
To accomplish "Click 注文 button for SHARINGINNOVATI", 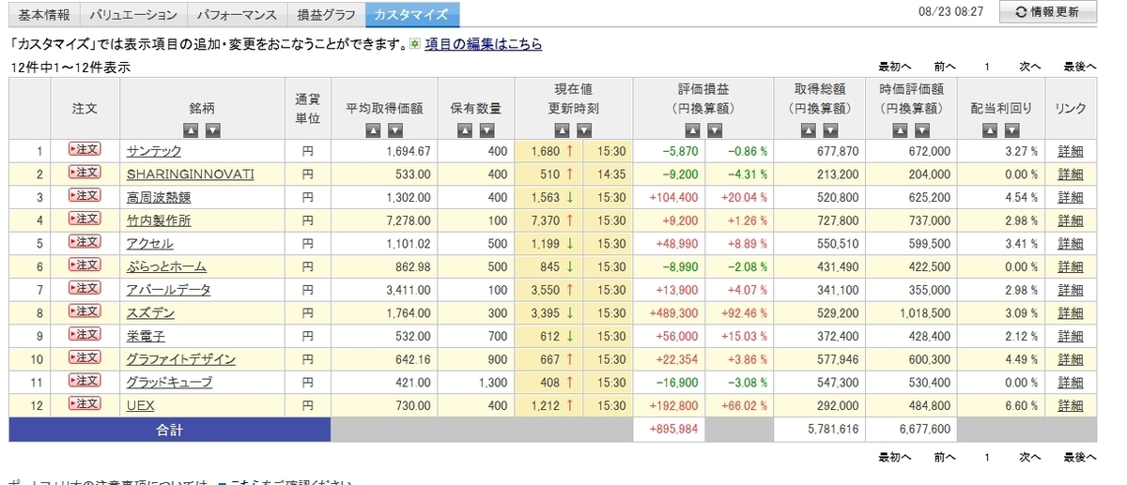I will (x=85, y=173).
